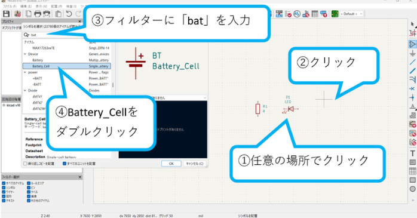Select the +BATT power symbol row

66,78
